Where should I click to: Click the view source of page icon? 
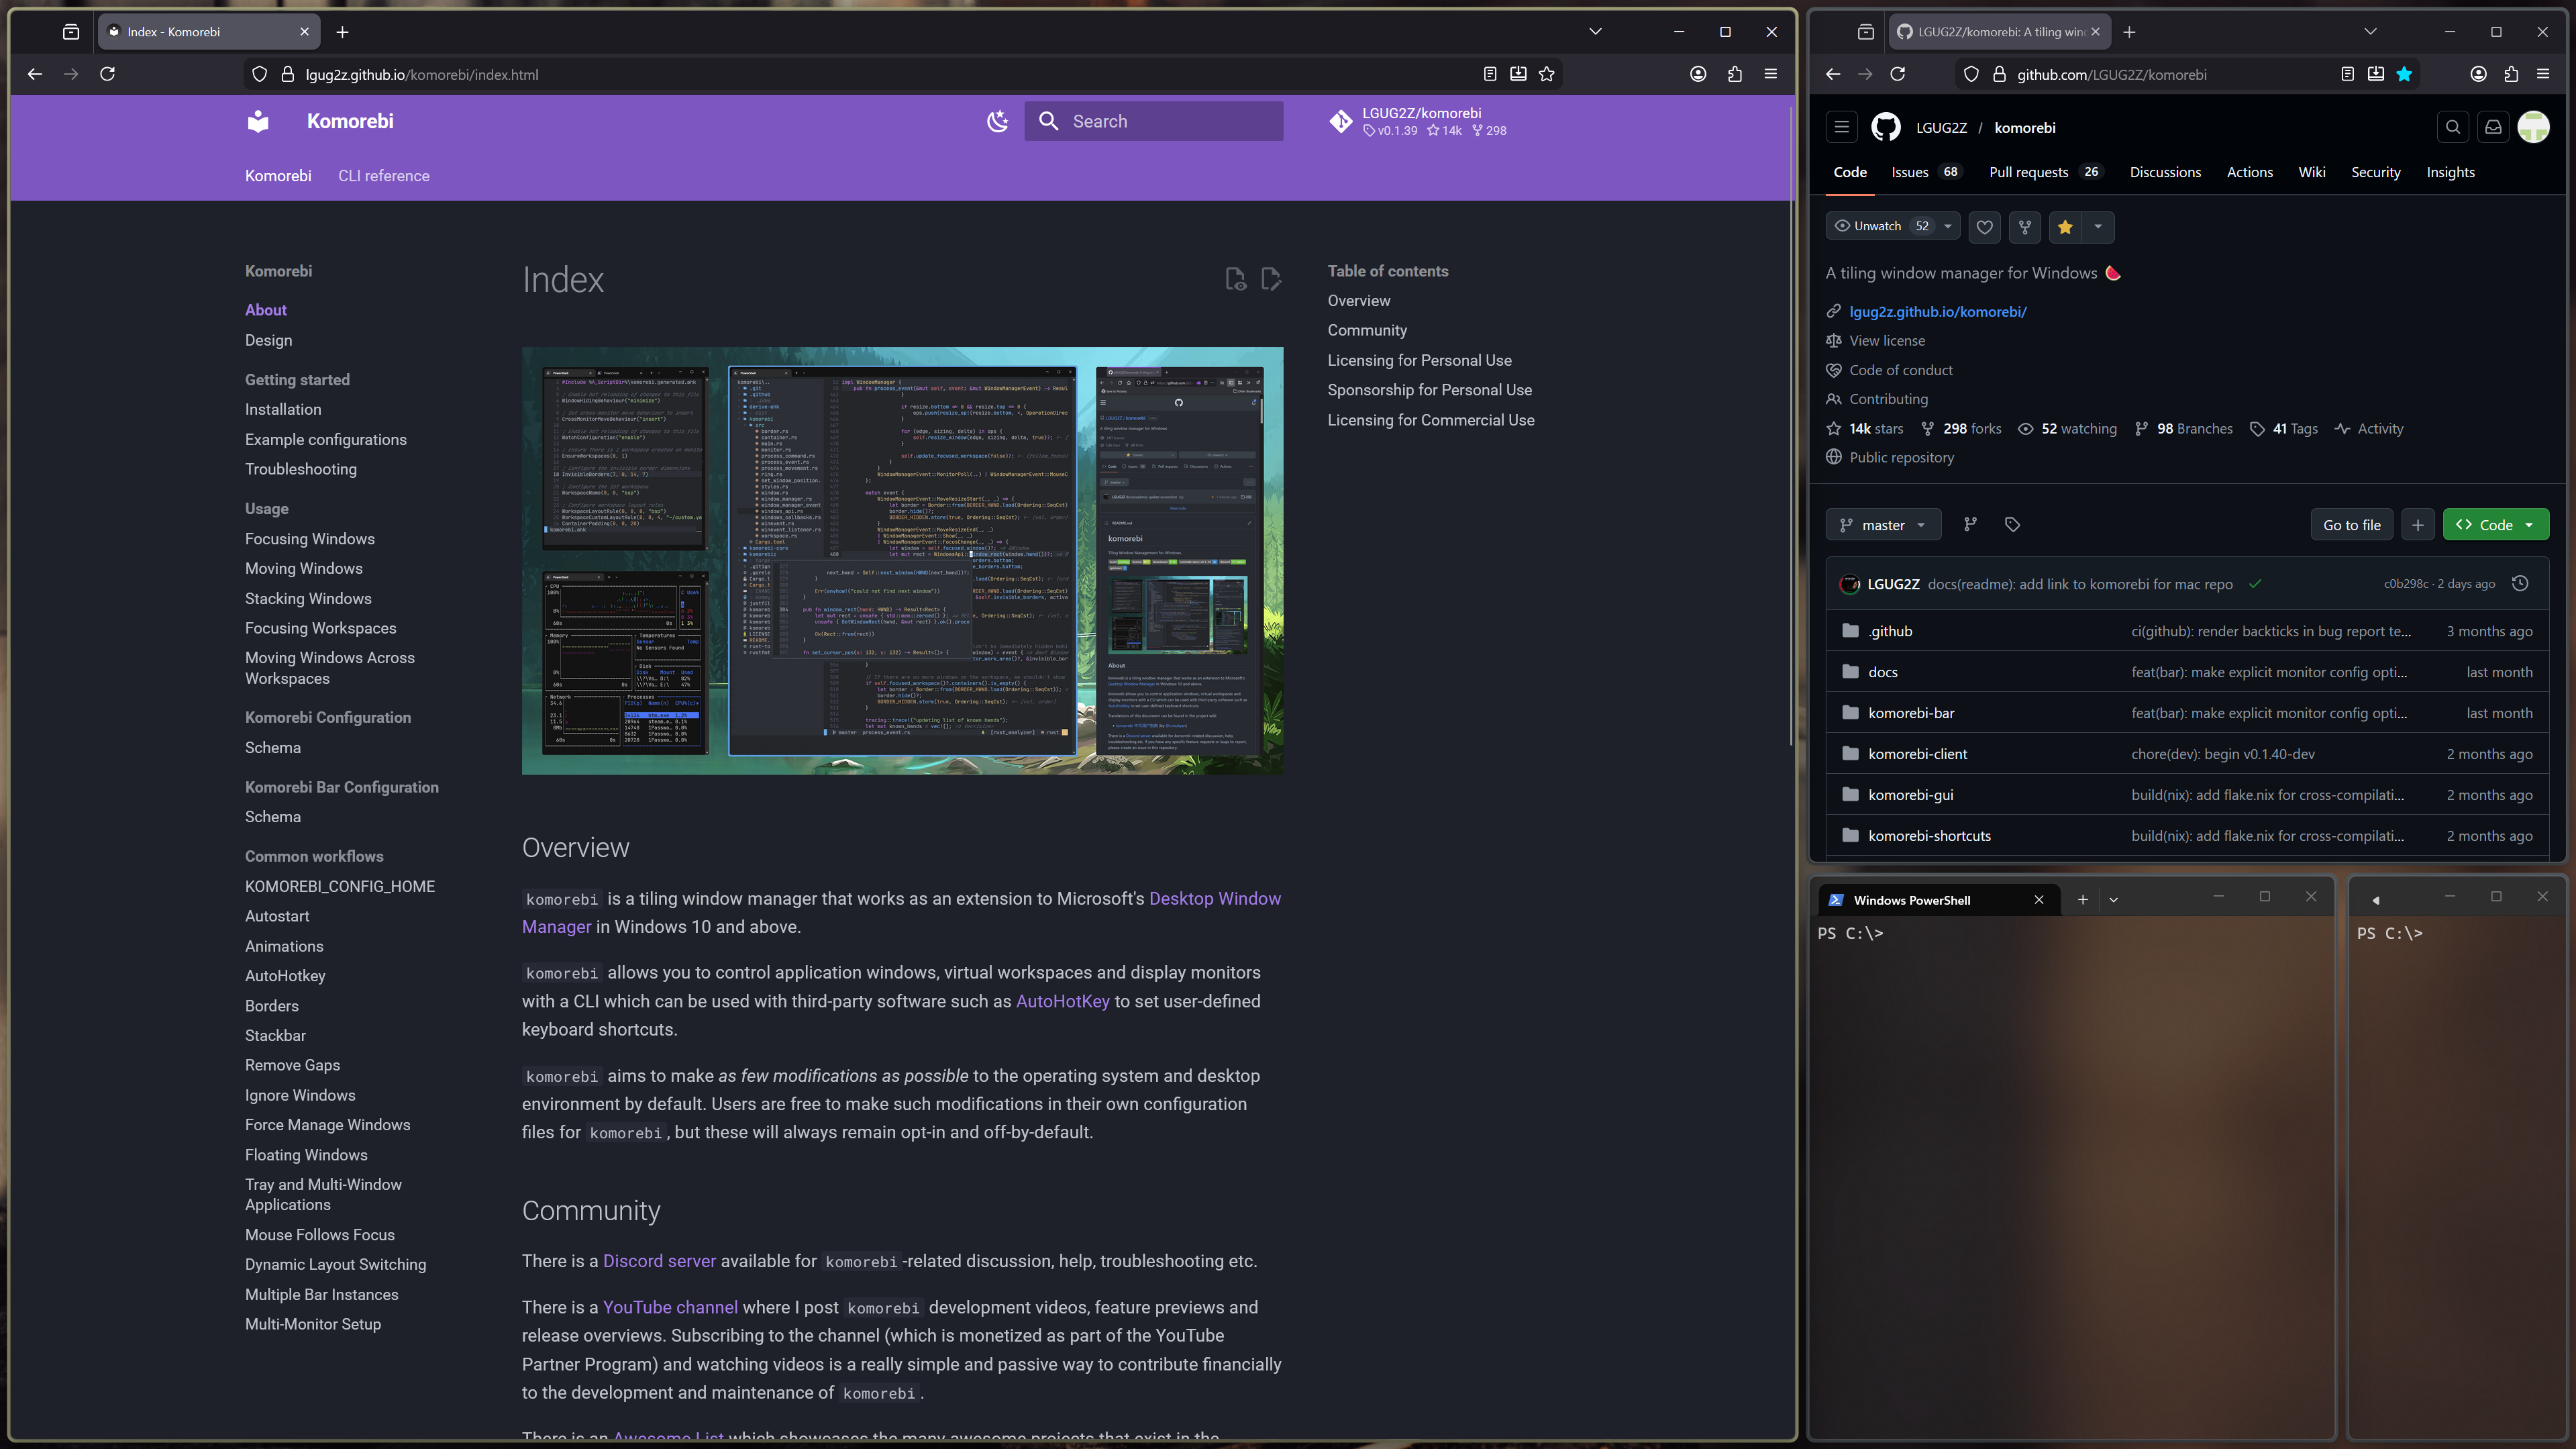click(x=1236, y=279)
